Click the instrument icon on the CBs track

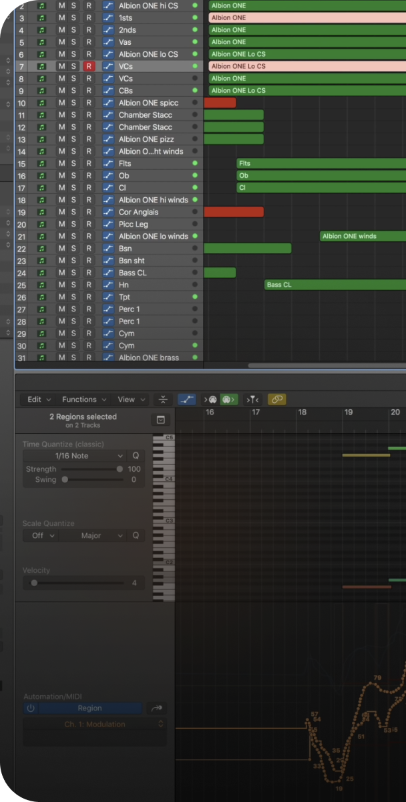41,91
